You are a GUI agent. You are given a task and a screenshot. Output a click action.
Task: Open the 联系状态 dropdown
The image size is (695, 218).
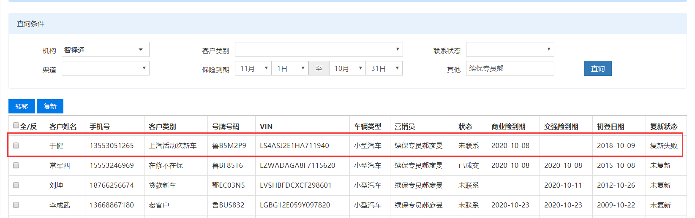pyautogui.click(x=510, y=49)
